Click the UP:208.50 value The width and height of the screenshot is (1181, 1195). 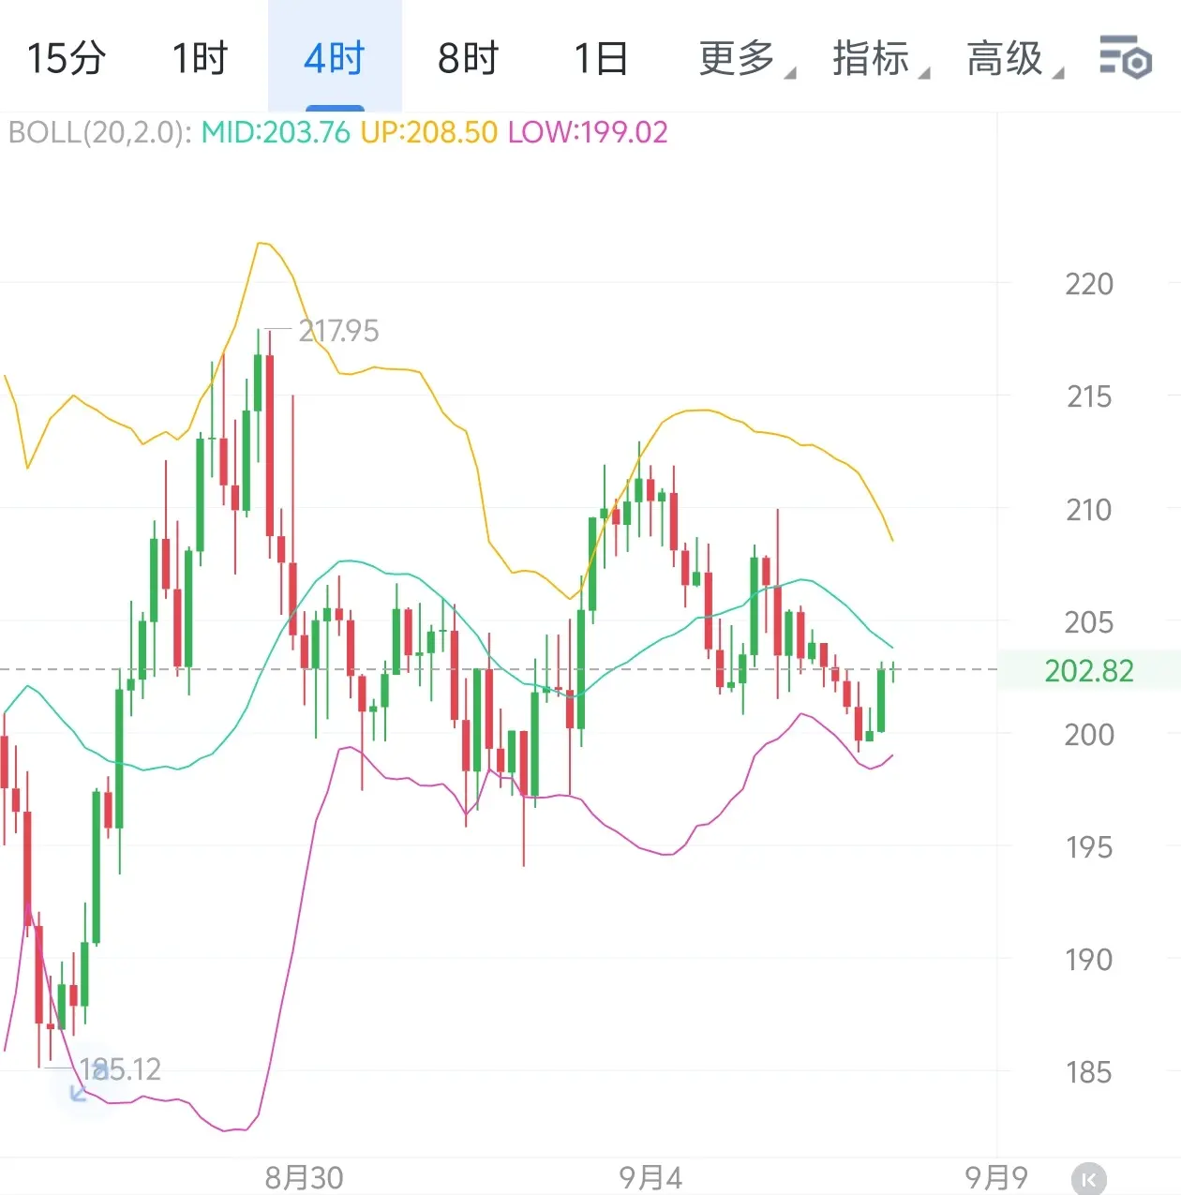click(x=429, y=132)
